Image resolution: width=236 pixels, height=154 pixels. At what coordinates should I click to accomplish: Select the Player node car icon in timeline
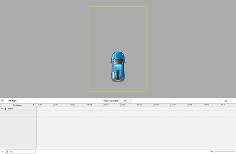coord(5,109)
